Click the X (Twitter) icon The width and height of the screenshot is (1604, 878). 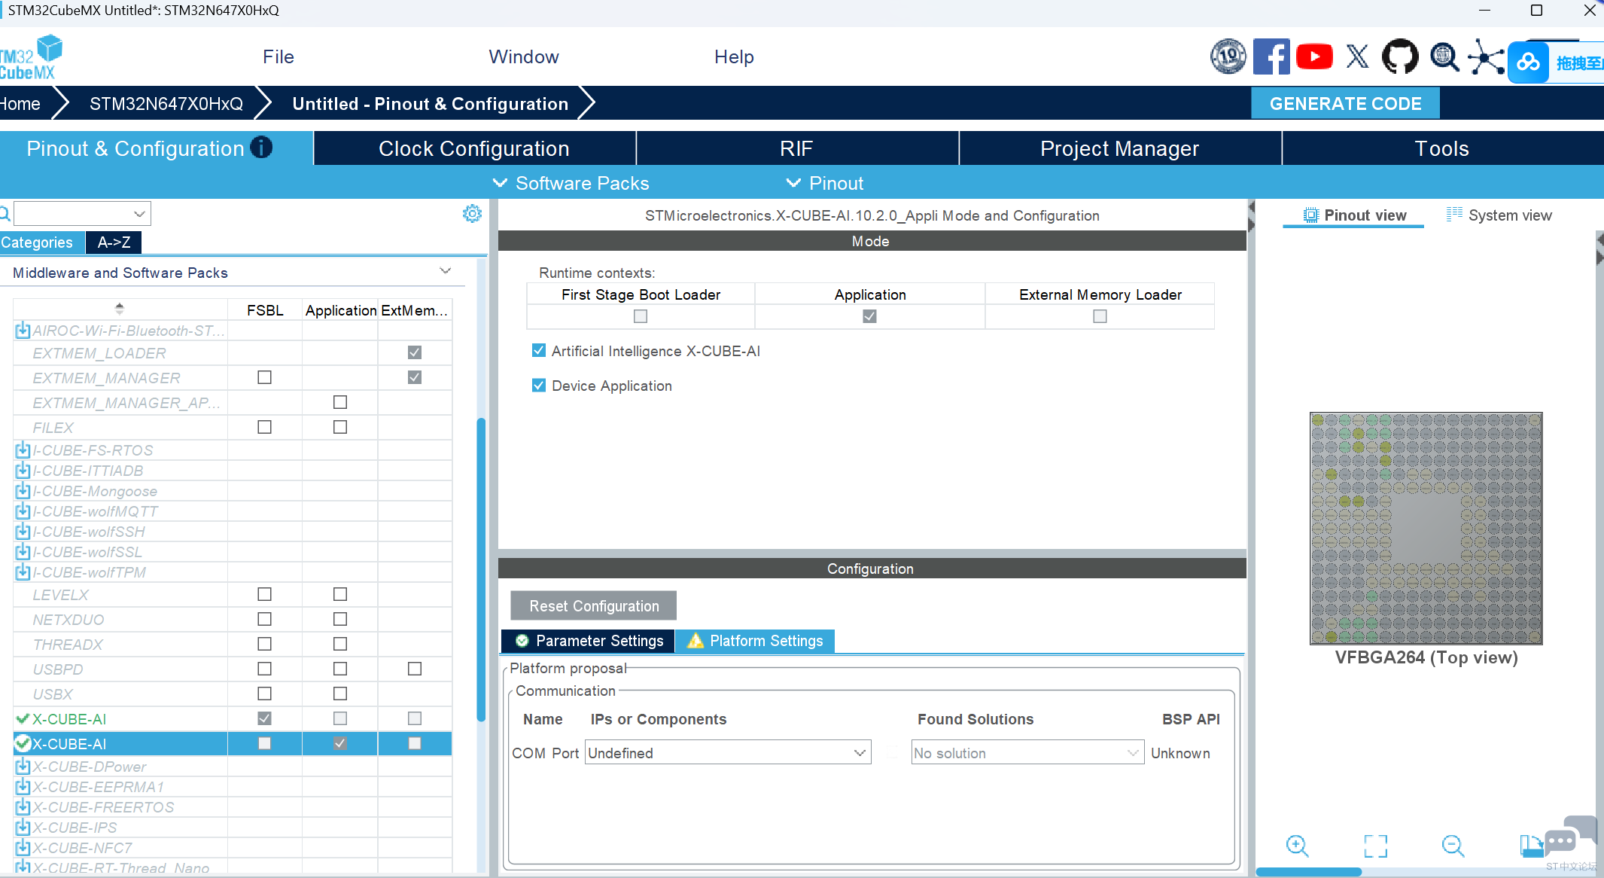coord(1357,57)
